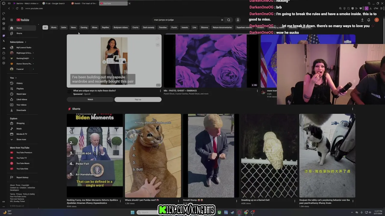
Task: Open Twitch in the Opera sidebar
Action: coord(4,36)
